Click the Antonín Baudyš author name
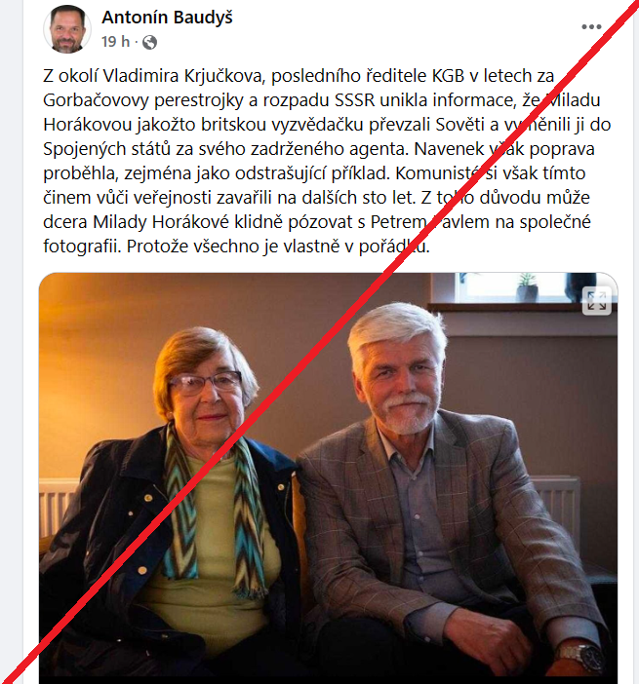The width and height of the screenshot is (639, 684). pyautogui.click(x=167, y=18)
